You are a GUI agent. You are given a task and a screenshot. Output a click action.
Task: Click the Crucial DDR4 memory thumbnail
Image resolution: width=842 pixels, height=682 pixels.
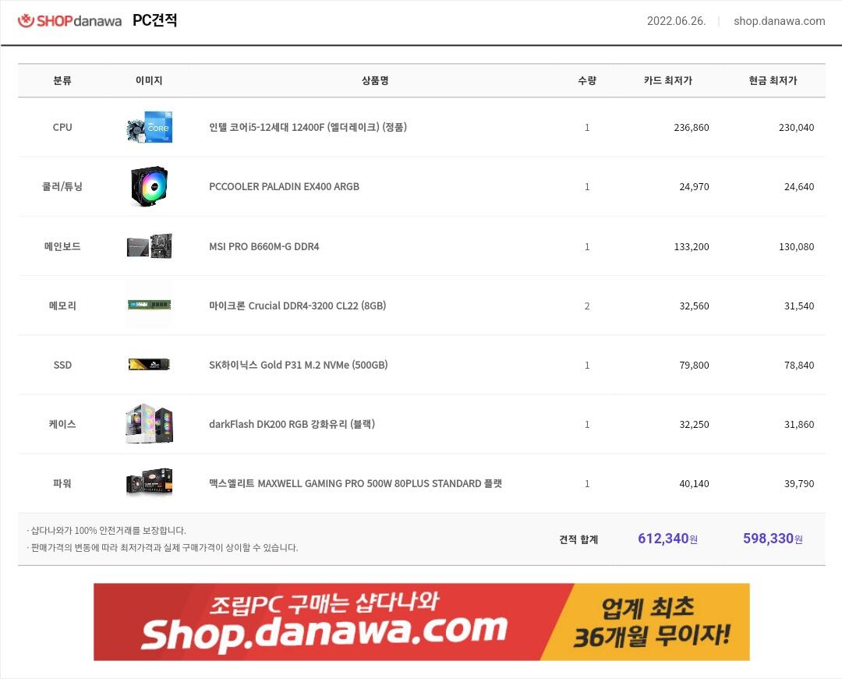point(149,305)
